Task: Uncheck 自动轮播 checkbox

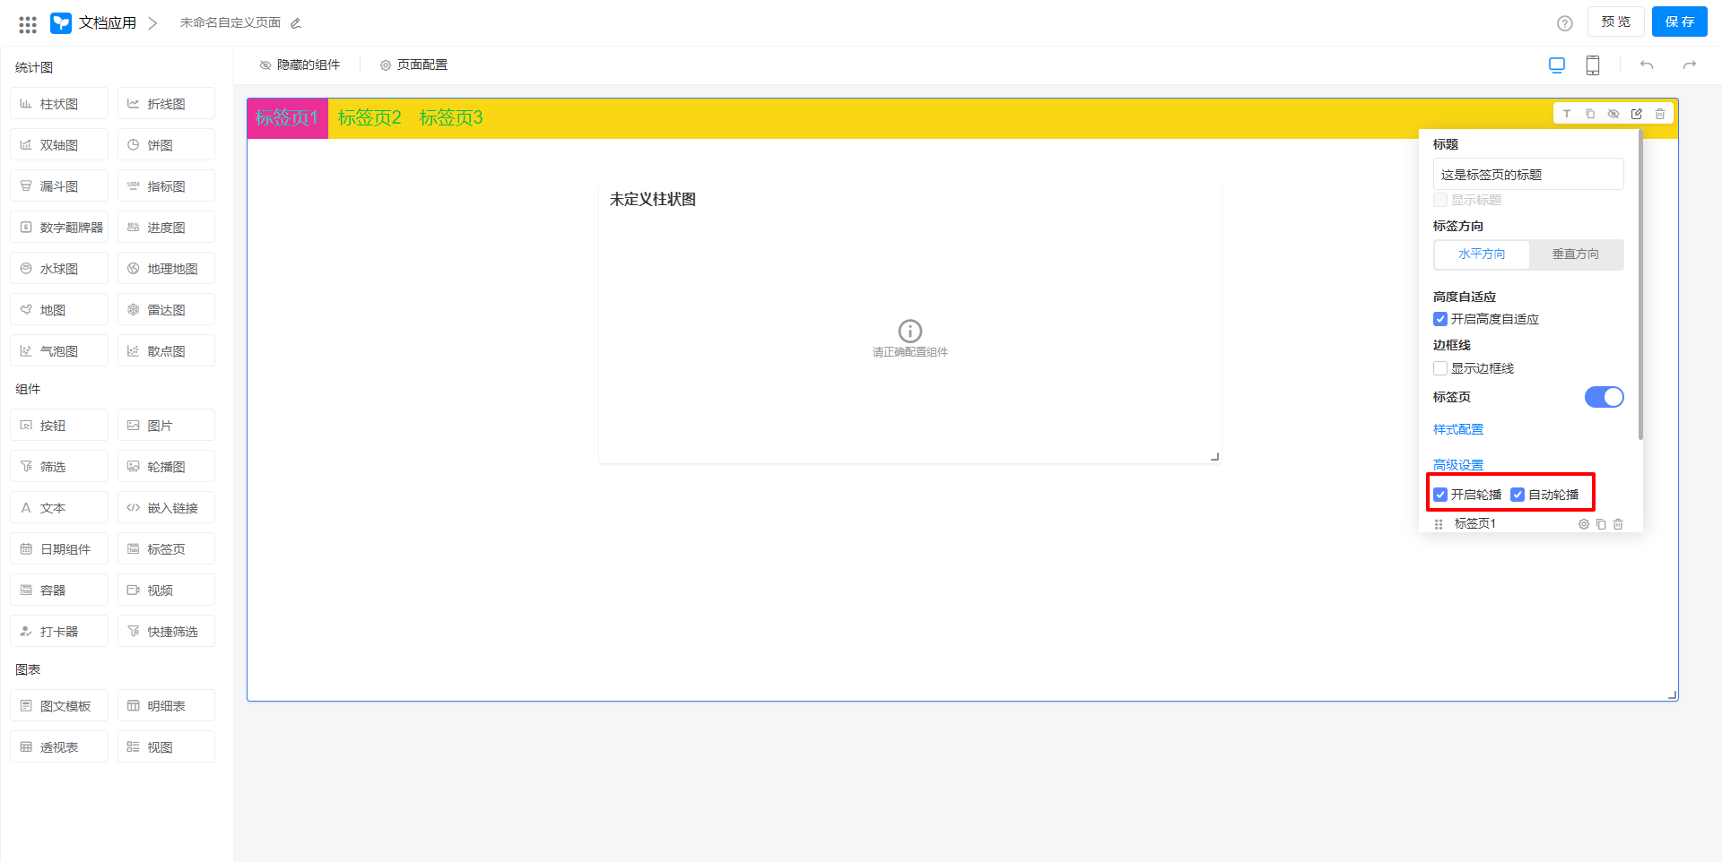Action: (1518, 495)
